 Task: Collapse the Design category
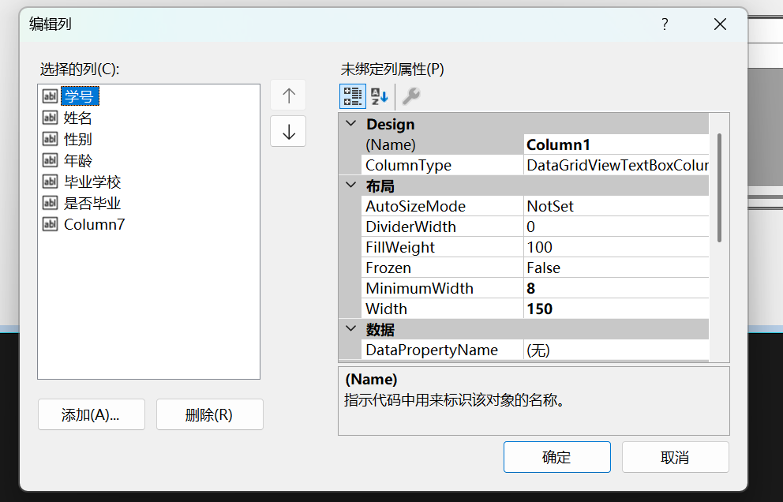pyautogui.click(x=350, y=124)
